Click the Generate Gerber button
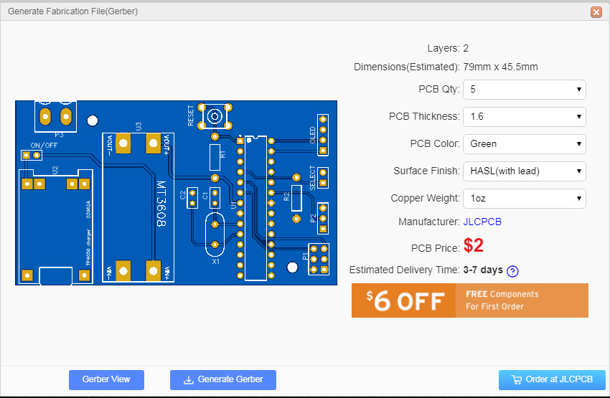 [x=223, y=380]
